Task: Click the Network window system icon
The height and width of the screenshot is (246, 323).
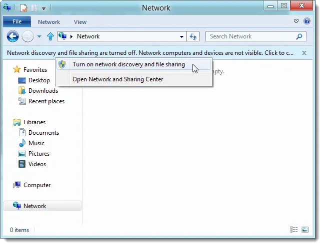Action: click(x=7, y=7)
